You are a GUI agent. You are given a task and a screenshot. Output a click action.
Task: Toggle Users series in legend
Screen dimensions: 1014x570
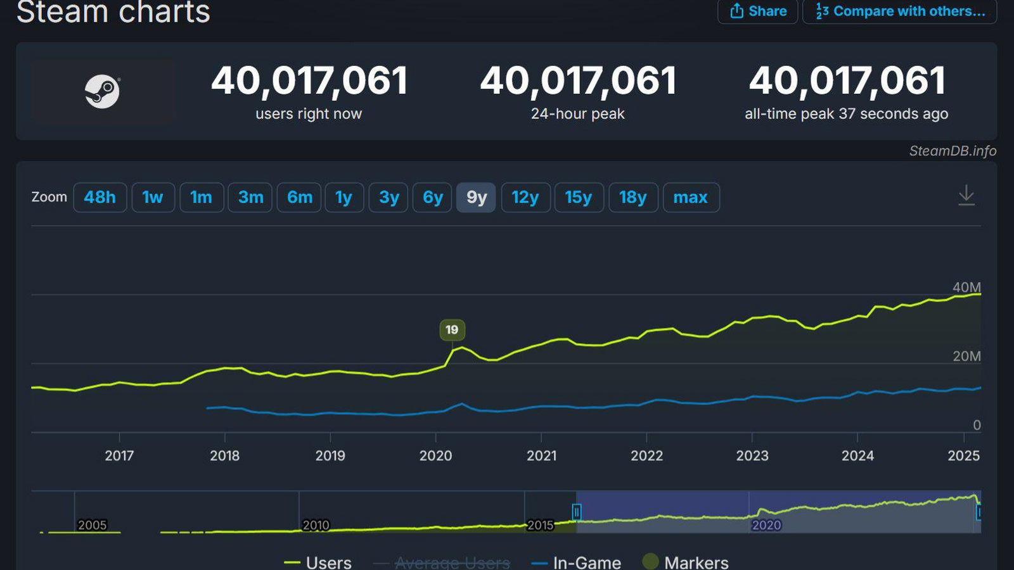pos(318,562)
